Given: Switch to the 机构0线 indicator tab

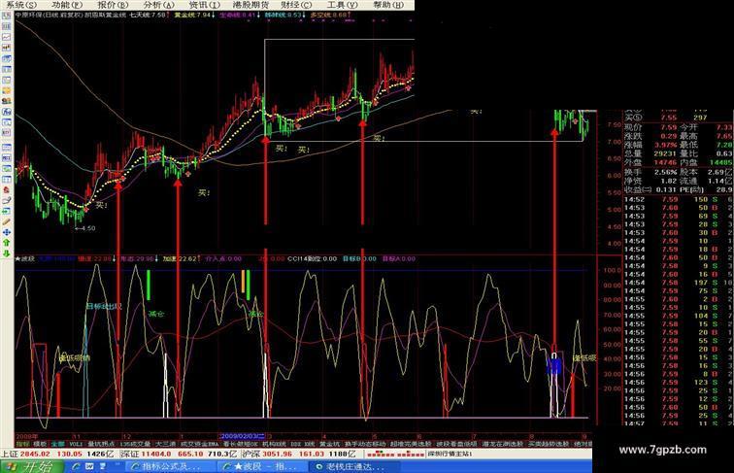Looking at the screenshot, I should pos(275,444).
